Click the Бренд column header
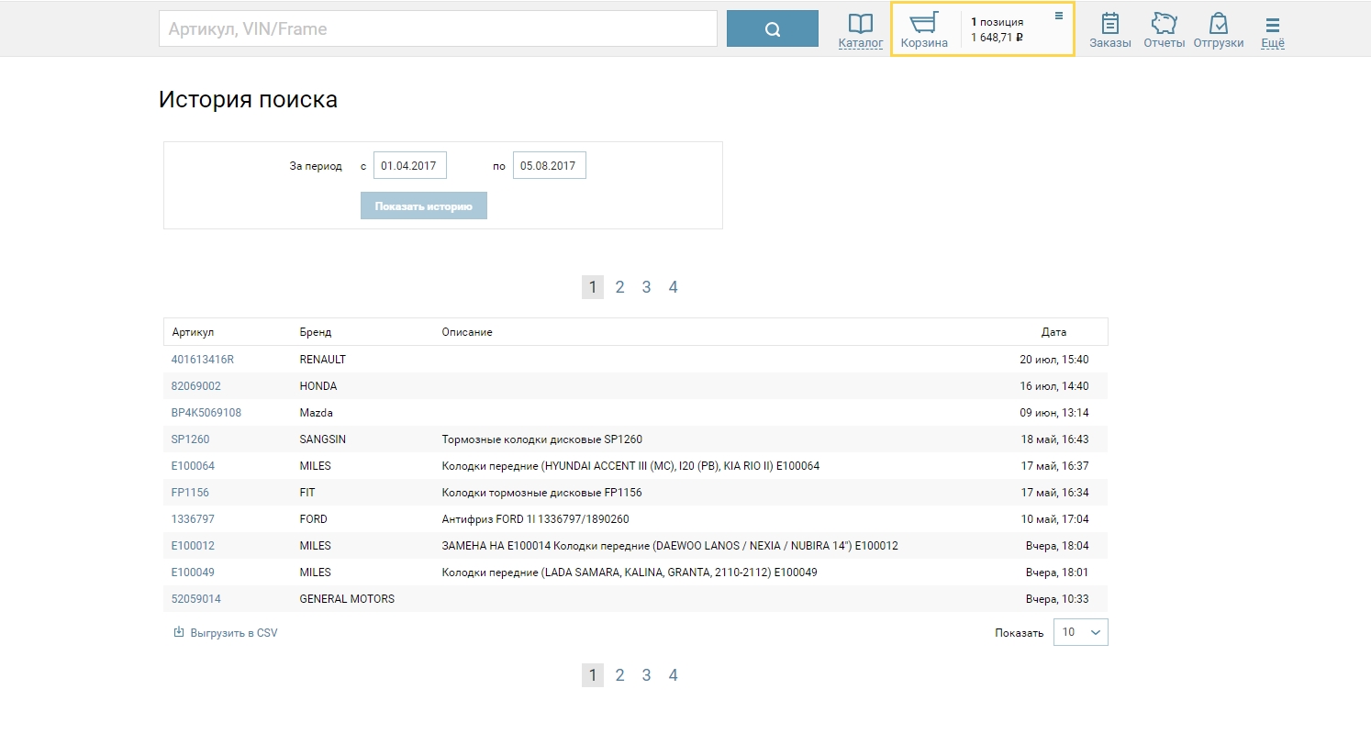 316,332
